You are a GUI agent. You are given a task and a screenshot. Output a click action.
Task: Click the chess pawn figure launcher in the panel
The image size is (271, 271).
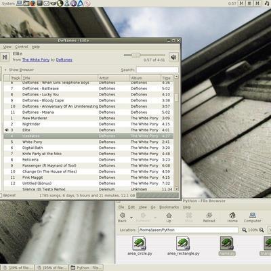(67, 3)
